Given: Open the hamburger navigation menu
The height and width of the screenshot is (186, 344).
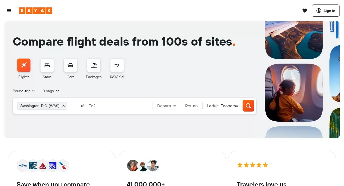Looking at the screenshot, I should [9, 11].
